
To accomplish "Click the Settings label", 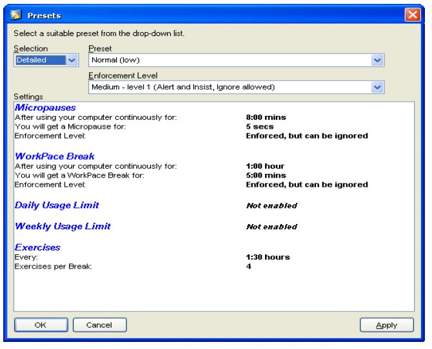I will click(28, 97).
